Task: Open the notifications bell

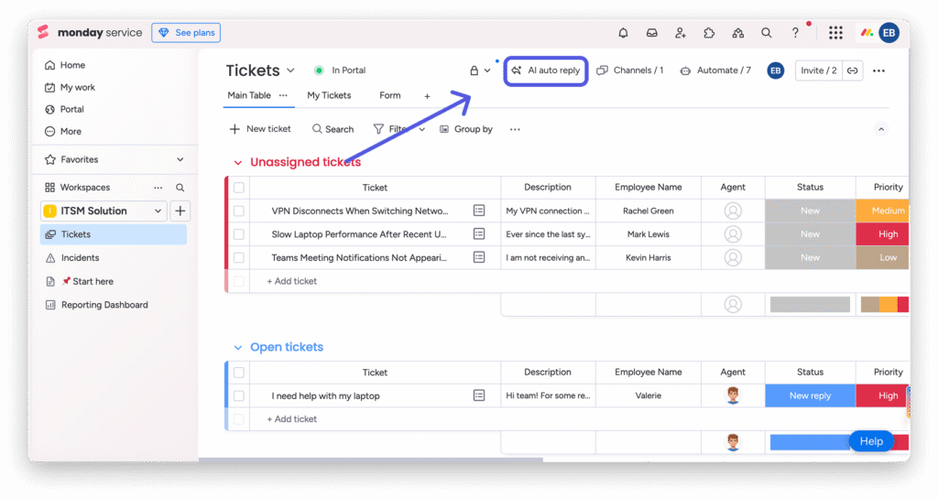Action: point(623,33)
